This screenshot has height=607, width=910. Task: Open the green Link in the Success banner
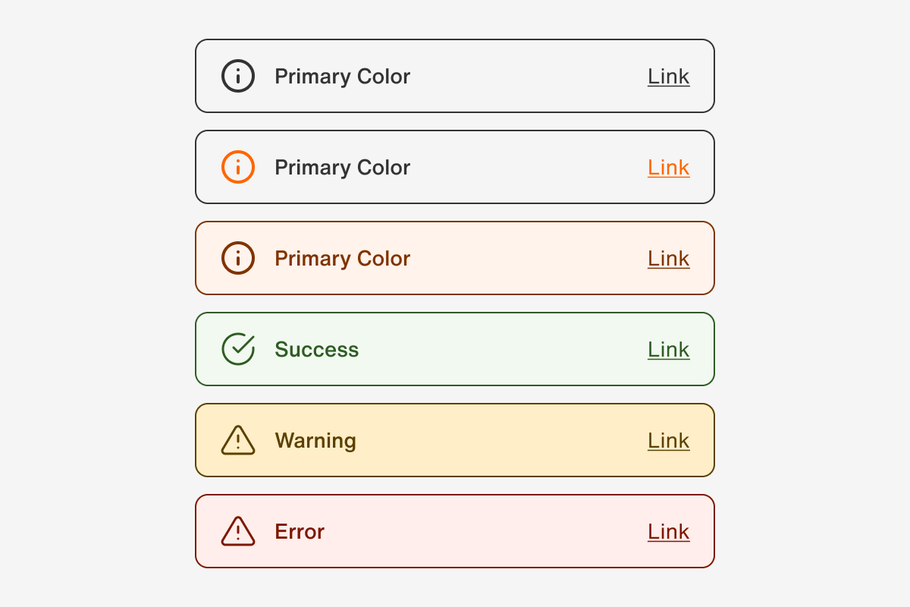tap(668, 350)
